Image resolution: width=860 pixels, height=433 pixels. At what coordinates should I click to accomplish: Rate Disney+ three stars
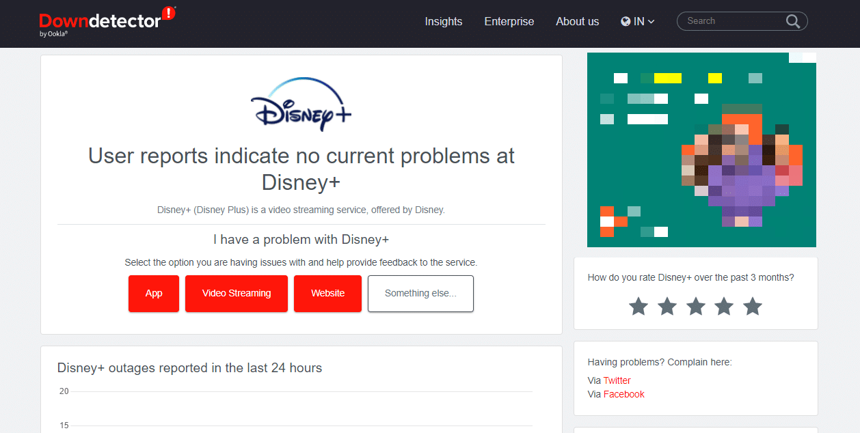tap(696, 306)
